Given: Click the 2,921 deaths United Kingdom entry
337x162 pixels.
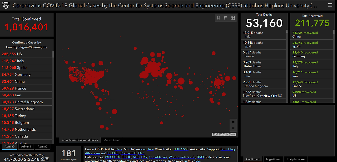Looking at the screenshot, I should (263, 84).
